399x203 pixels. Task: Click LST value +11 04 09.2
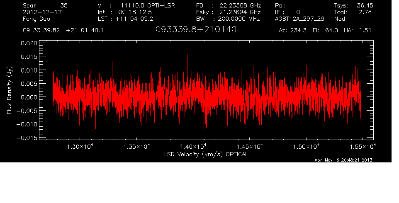click(x=134, y=19)
